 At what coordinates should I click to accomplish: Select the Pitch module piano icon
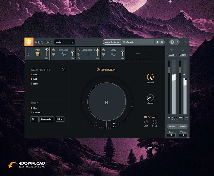pos(38,54)
